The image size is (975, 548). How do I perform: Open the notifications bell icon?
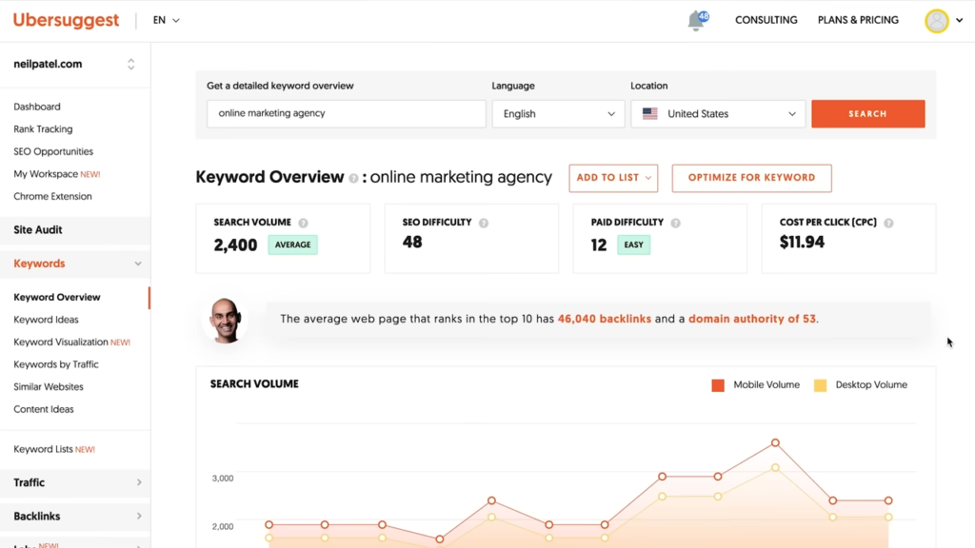[x=696, y=21]
